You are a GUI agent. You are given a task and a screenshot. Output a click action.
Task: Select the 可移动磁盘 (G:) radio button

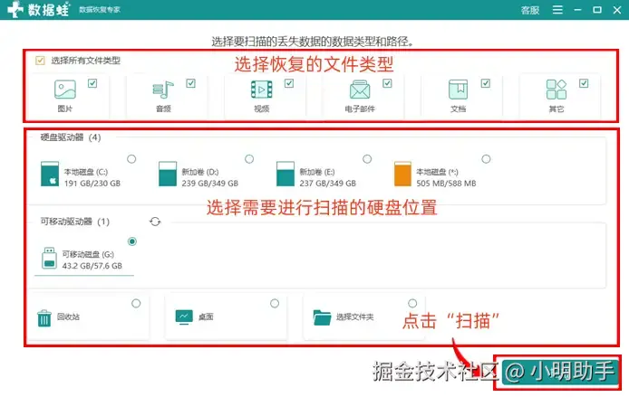pos(132,241)
